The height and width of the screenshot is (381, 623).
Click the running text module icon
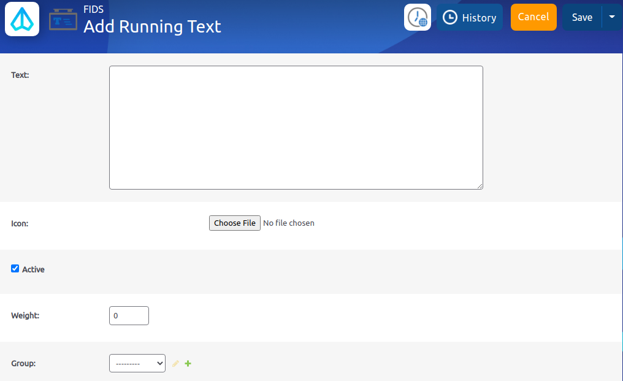click(63, 20)
